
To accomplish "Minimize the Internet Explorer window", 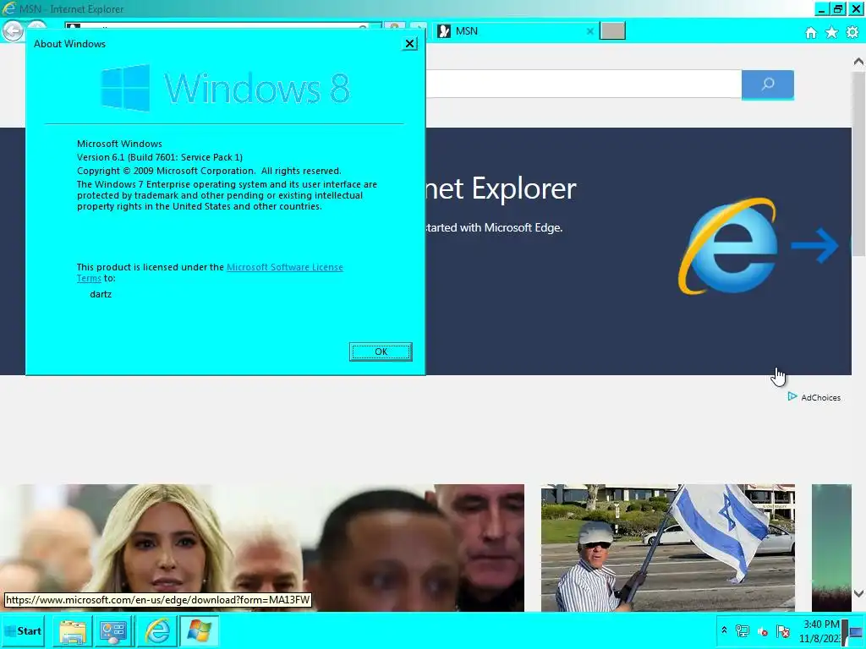I will [822, 8].
